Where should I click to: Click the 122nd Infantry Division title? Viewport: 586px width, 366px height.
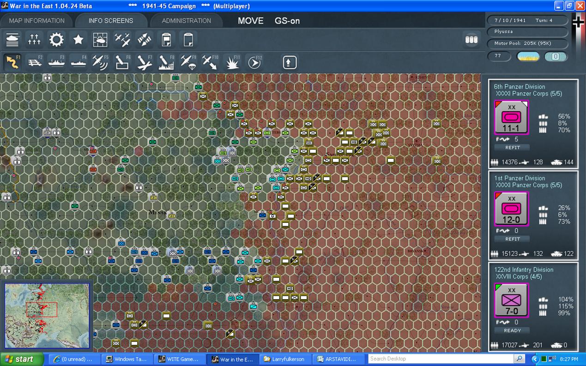524,270
